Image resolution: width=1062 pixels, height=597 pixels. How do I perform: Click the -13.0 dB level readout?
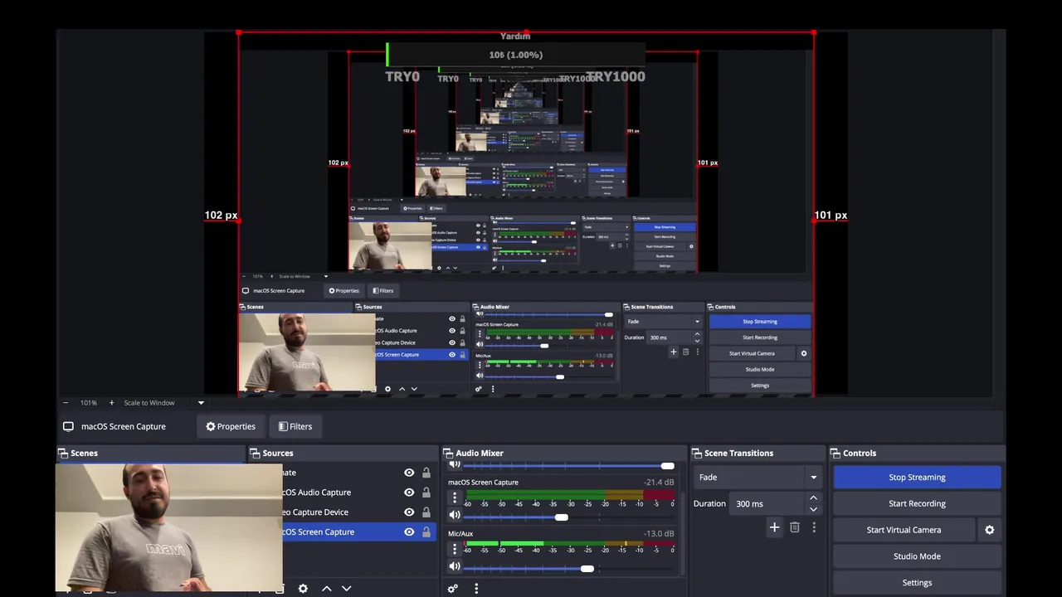click(x=659, y=534)
